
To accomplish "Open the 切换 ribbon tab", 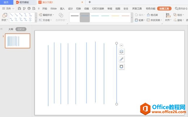I will [78, 9].
